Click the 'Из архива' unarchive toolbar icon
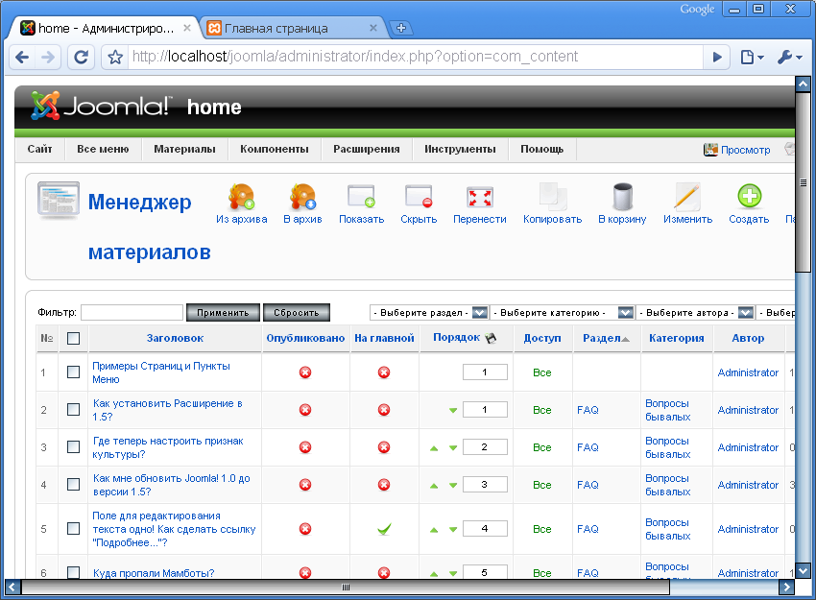 (242, 197)
